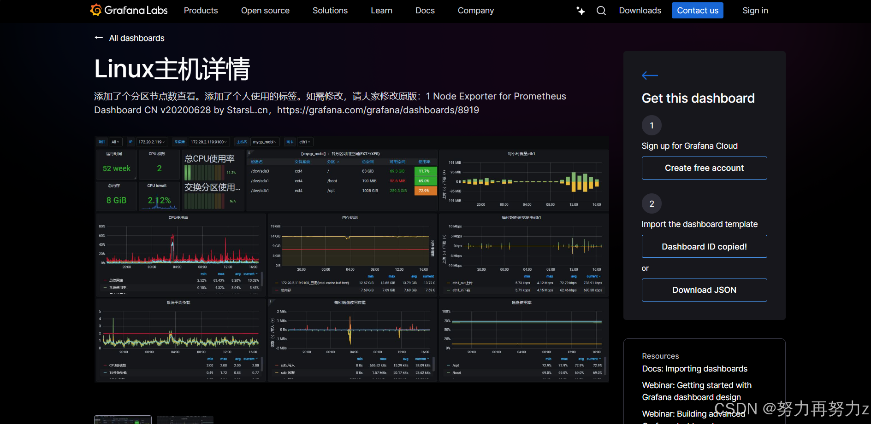Viewport: 871px width, 424px height.
Task: Click the main dashboard preview screenshot
Action: click(351, 259)
